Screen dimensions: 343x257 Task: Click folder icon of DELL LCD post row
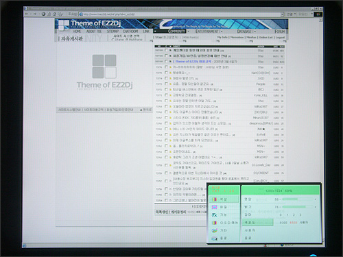point(170,129)
